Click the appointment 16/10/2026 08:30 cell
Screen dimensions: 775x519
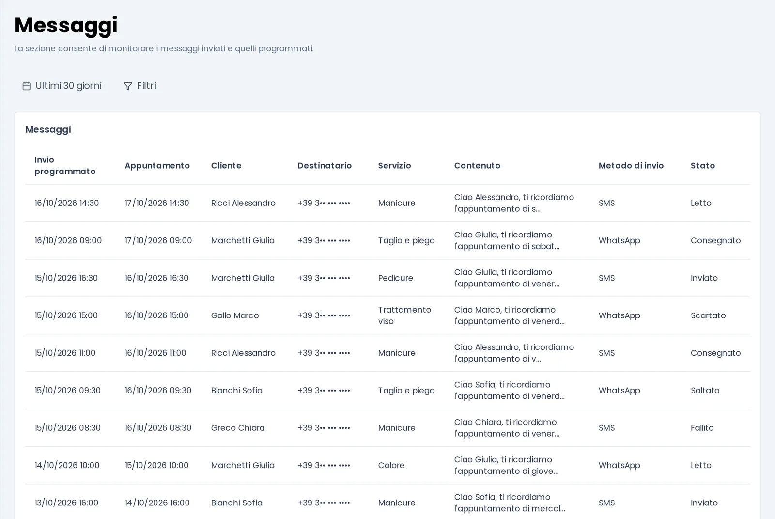(158, 428)
